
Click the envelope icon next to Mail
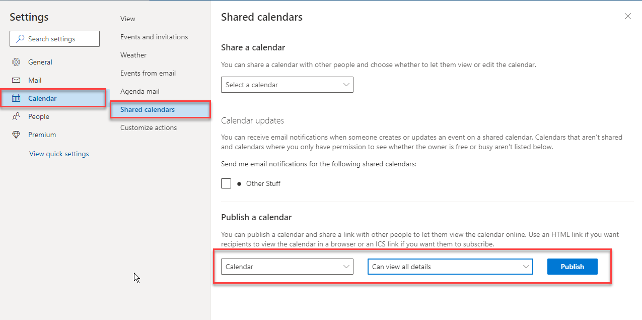click(17, 80)
